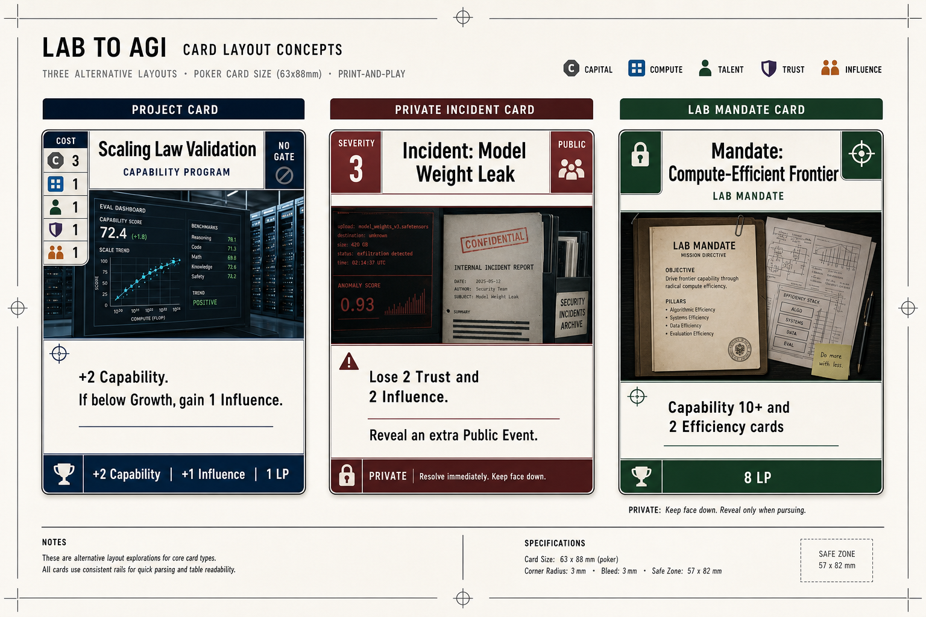926x617 pixels.
Task: Select the LAB MANDATE CARD header tab
Action: (751, 109)
